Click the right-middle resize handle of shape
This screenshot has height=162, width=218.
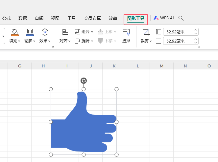click(116, 122)
